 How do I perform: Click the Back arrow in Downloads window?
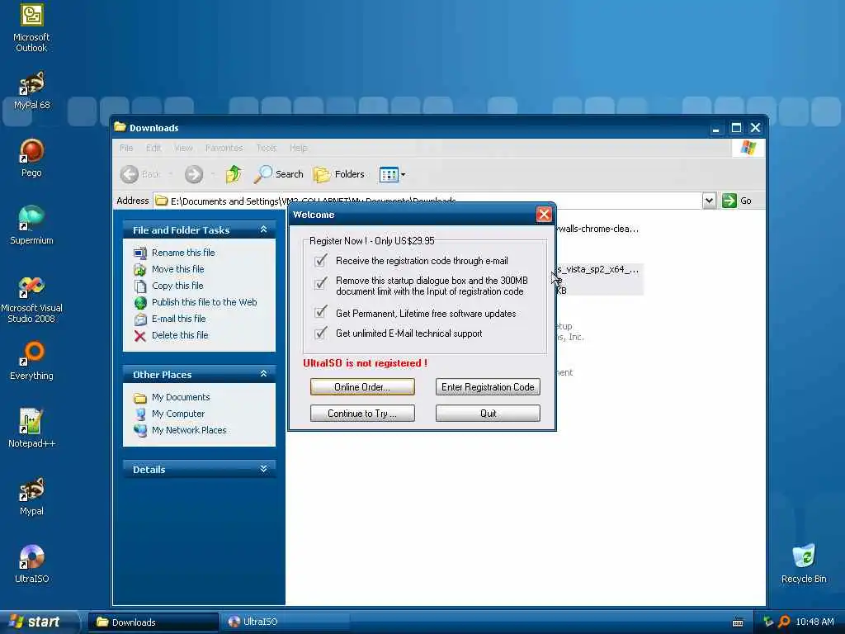(130, 174)
